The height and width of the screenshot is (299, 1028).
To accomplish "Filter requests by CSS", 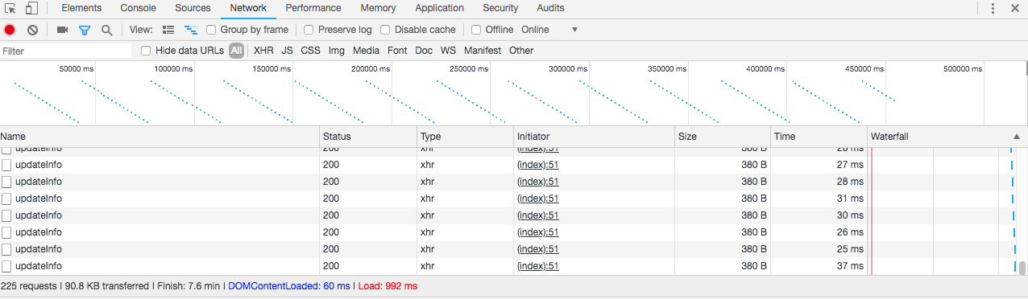I will point(310,51).
